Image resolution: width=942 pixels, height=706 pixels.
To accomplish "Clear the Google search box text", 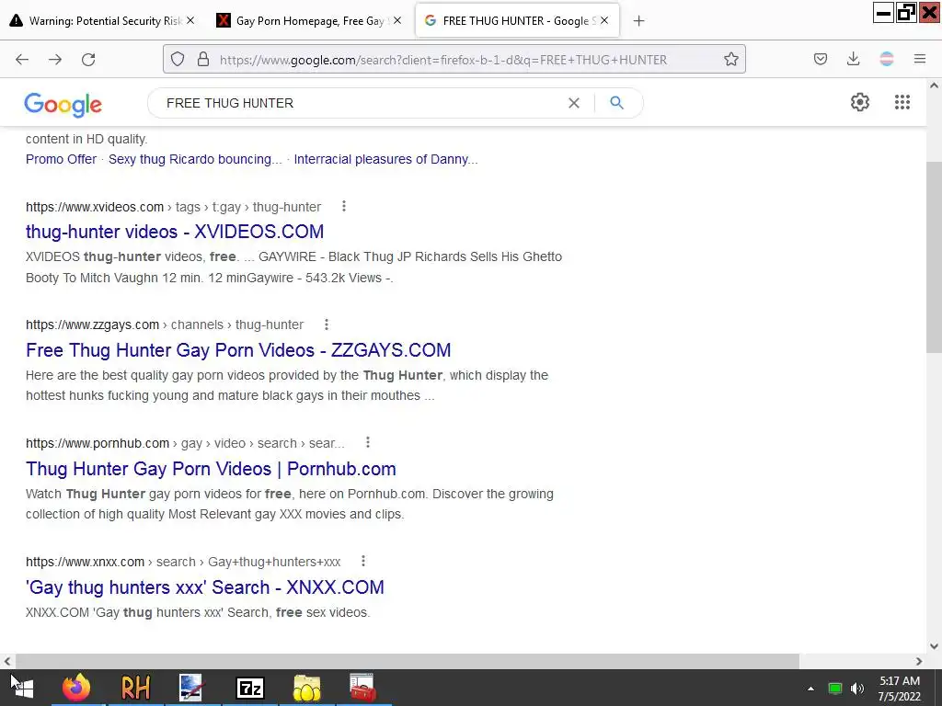I will [x=574, y=103].
